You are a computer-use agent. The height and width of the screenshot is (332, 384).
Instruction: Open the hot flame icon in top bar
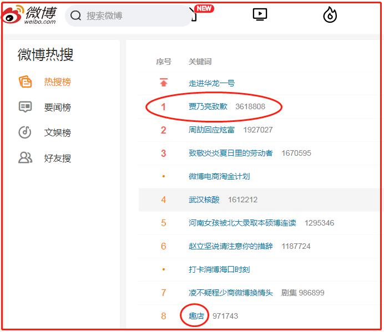tap(330, 14)
